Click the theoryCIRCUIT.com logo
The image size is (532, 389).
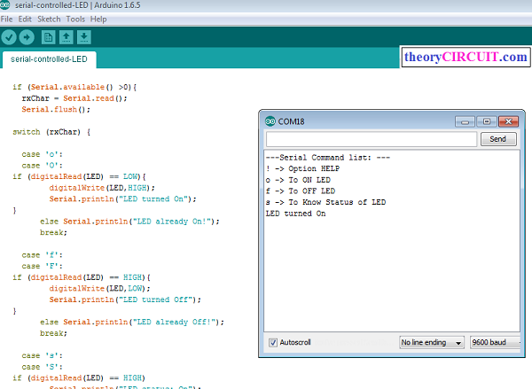click(465, 57)
